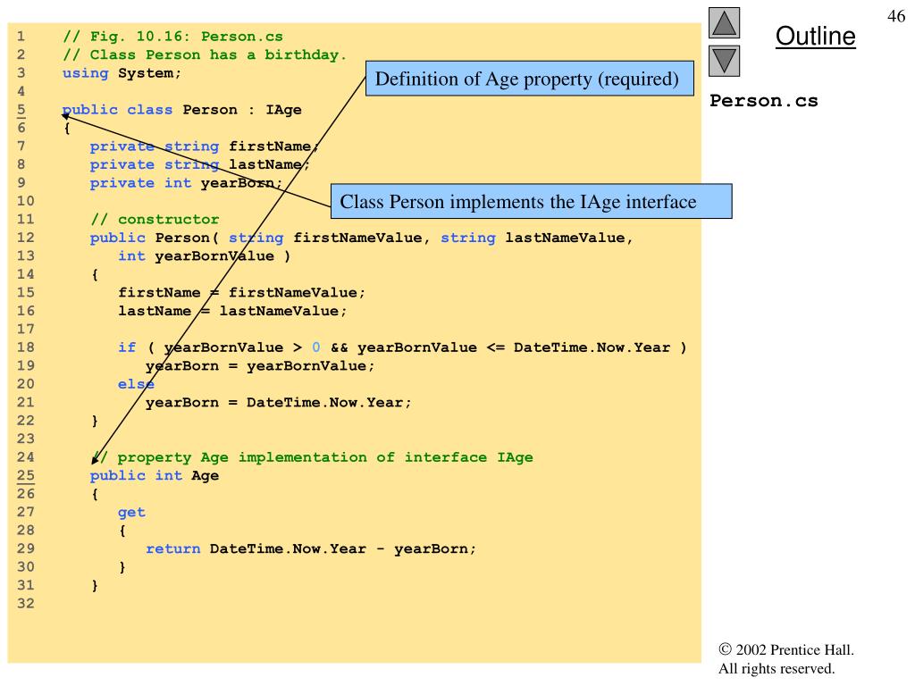Image resolution: width=915 pixels, height=686 pixels.
Task: Open the Outline link
Action: [815, 36]
